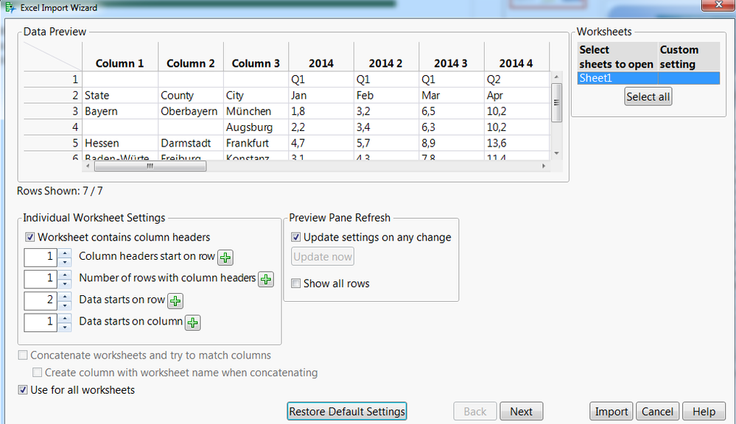
Task: Click preview scrollbar right arrow
Action: [544, 166]
